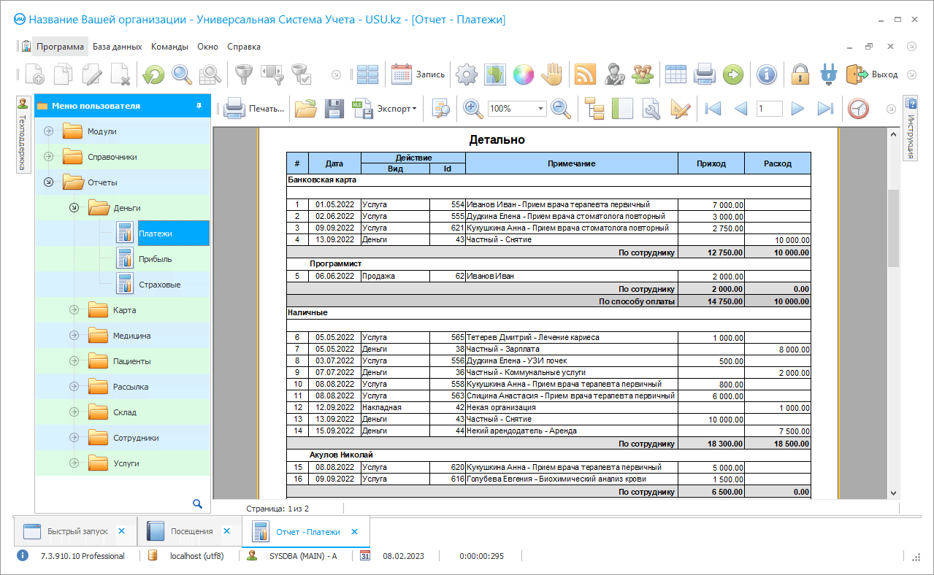Click the zoom in magnifier
The image size is (934, 575).
pyautogui.click(x=472, y=109)
